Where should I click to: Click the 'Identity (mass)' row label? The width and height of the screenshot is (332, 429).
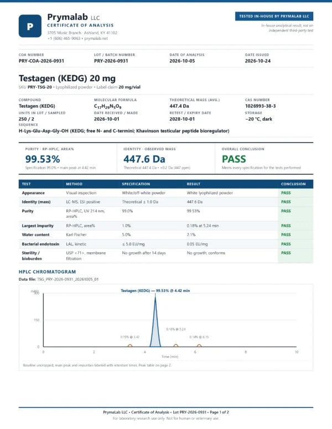[x=36, y=202]
